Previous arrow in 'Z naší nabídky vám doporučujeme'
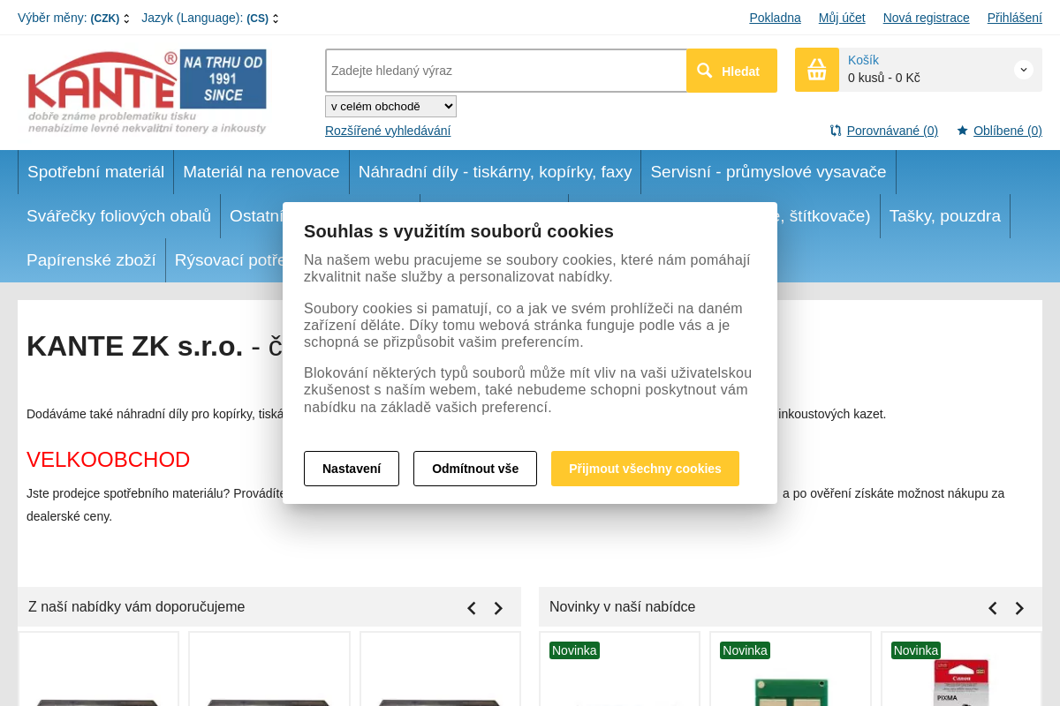The height and width of the screenshot is (706, 1060). (472, 608)
